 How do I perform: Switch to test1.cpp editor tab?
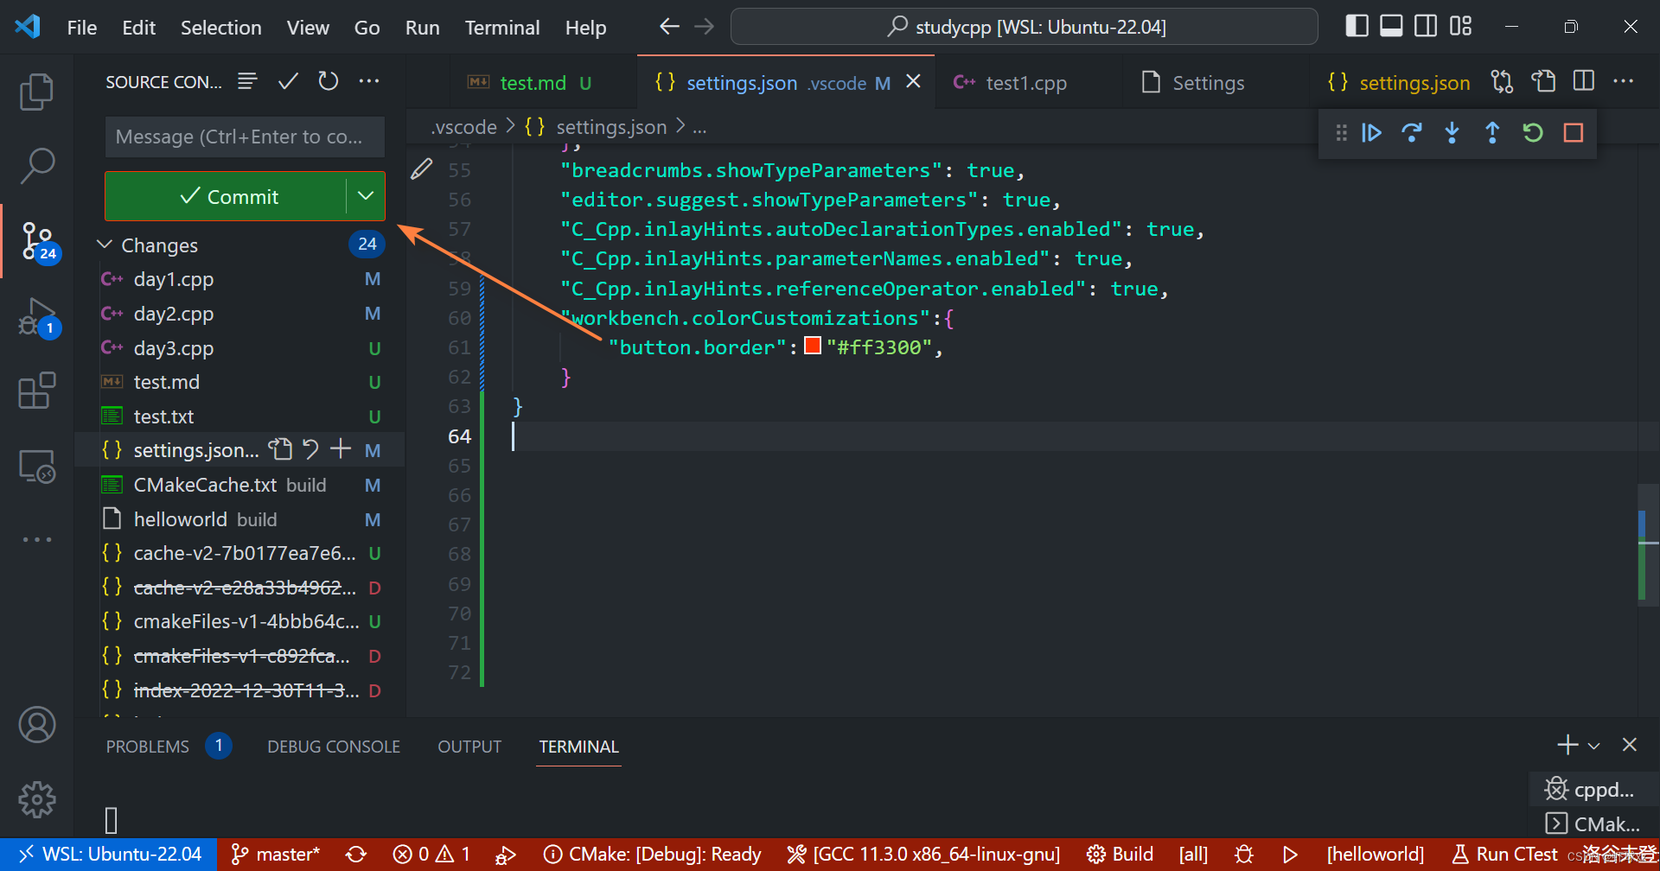1026,83
